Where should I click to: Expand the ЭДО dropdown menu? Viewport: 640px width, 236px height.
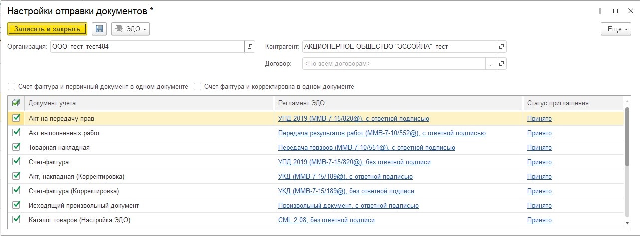(130, 29)
